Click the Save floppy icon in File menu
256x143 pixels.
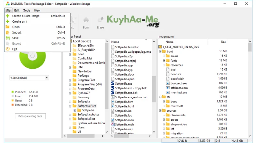7,38
